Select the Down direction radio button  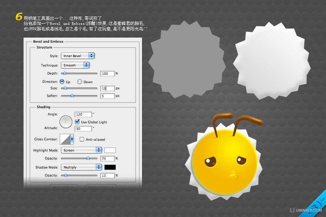click(x=79, y=82)
